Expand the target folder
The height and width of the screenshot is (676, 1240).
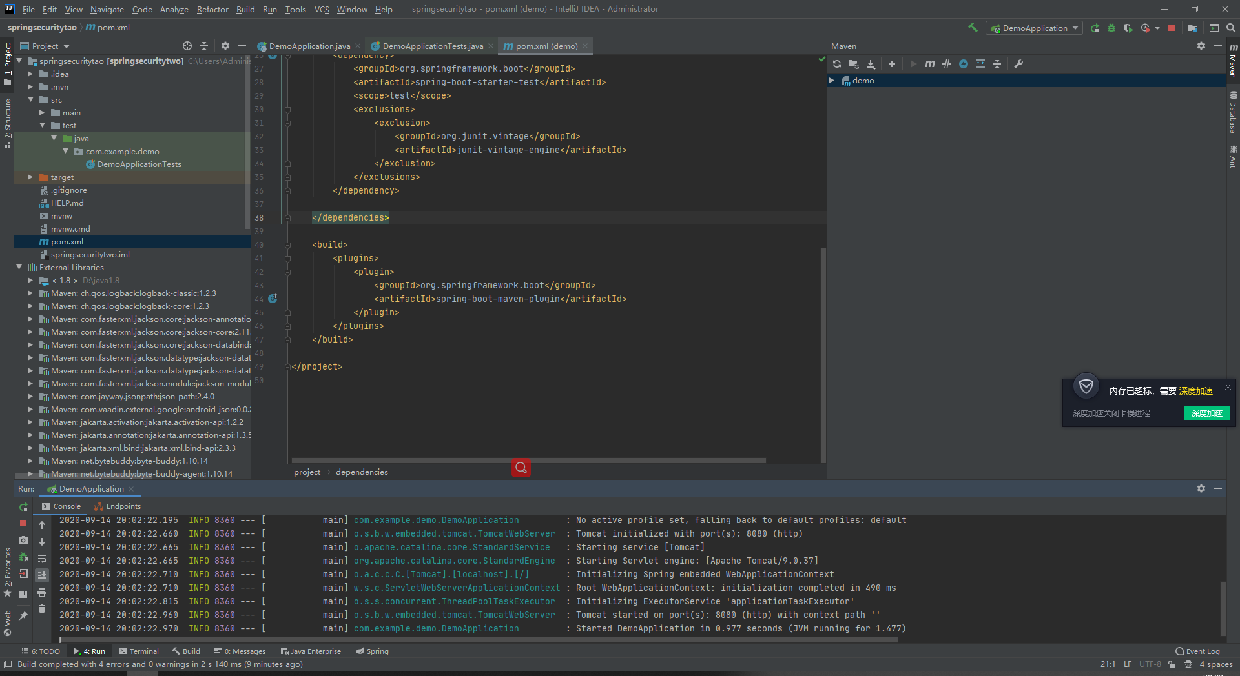tap(30, 177)
